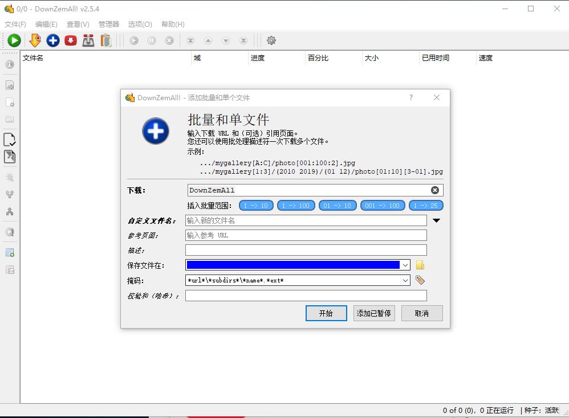The height and width of the screenshot is (418, 569).
Task: Click the delete file sidebar icon
Action: pyautogui.click(x=10, y=103)
